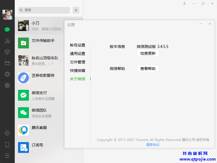
Task: Open the Moments icon in the sidebar
Action: (x=7, y=74)
